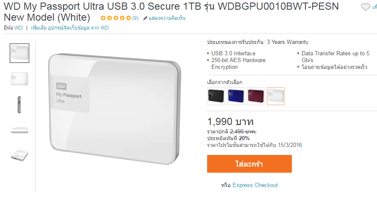377x198 pixels.
Task: Open more storage devices from WD link
Action: (x=70, y=28)
